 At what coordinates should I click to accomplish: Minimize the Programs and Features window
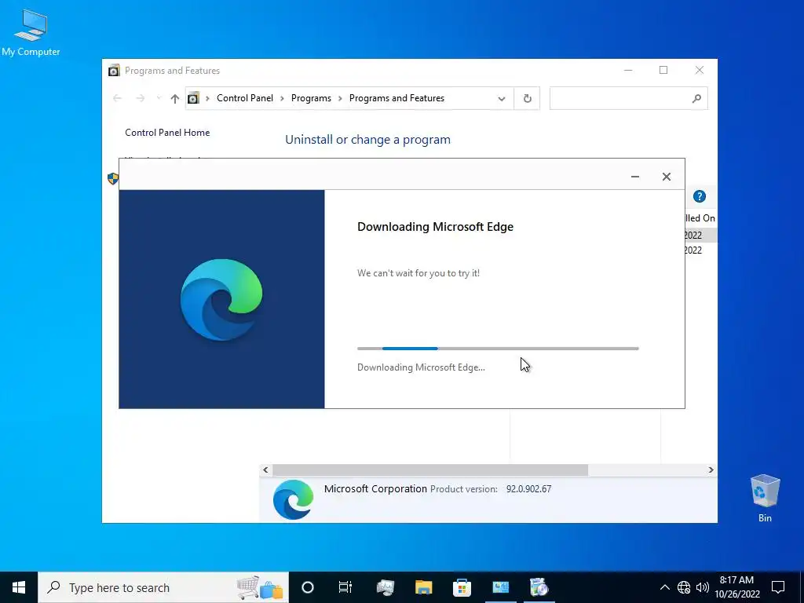(628, 70)
